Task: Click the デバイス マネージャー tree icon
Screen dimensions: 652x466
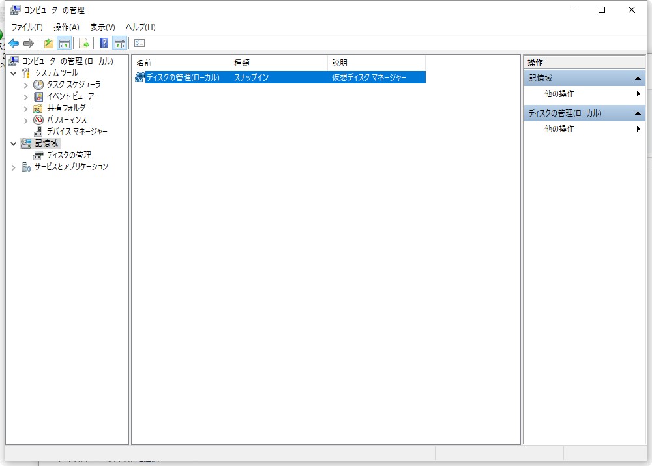Action: click(38, 132)
